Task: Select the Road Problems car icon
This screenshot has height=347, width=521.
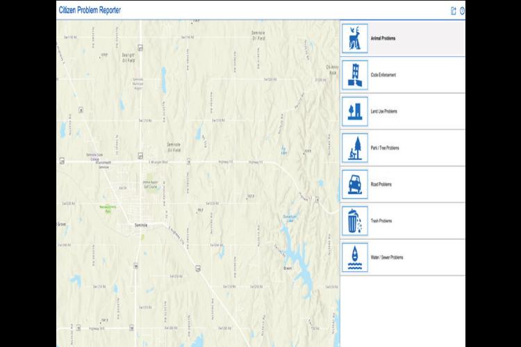Action: coord(355,184)
